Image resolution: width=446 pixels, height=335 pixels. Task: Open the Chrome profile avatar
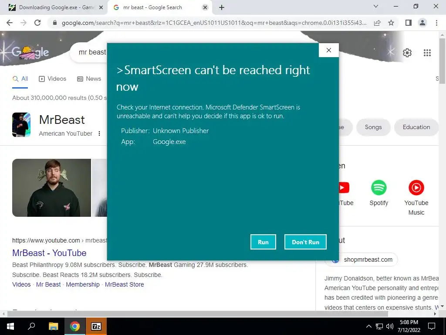point(422,23)
